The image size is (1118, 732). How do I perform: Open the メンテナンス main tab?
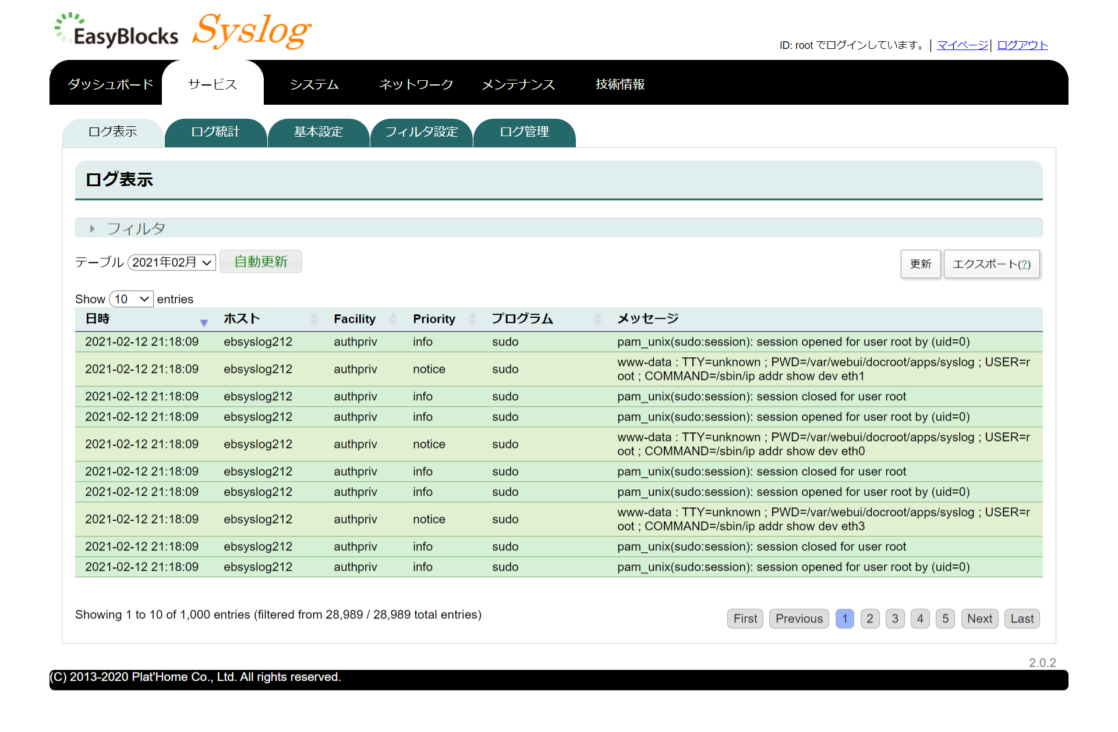click(x=518, y=84)
